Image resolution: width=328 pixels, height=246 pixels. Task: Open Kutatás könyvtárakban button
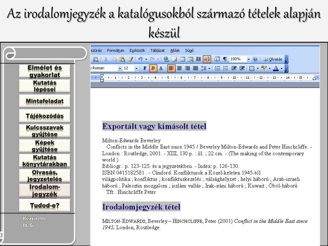tap(45, 161)
